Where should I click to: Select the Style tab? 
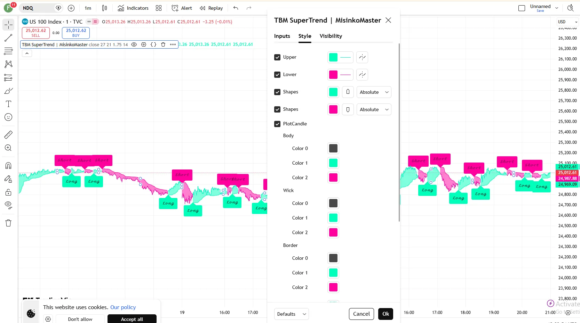pos(305,36)
